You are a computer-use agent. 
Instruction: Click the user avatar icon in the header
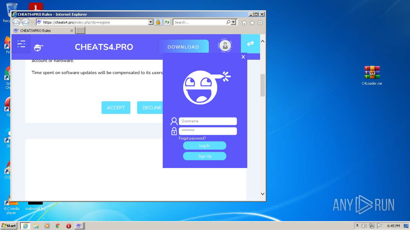(x=225, y=46)
